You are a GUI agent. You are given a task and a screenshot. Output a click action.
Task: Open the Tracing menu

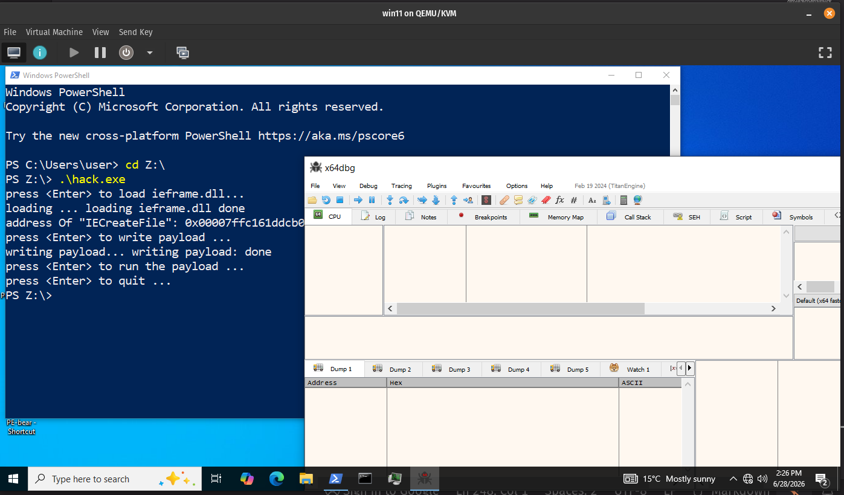click(402, 186)
